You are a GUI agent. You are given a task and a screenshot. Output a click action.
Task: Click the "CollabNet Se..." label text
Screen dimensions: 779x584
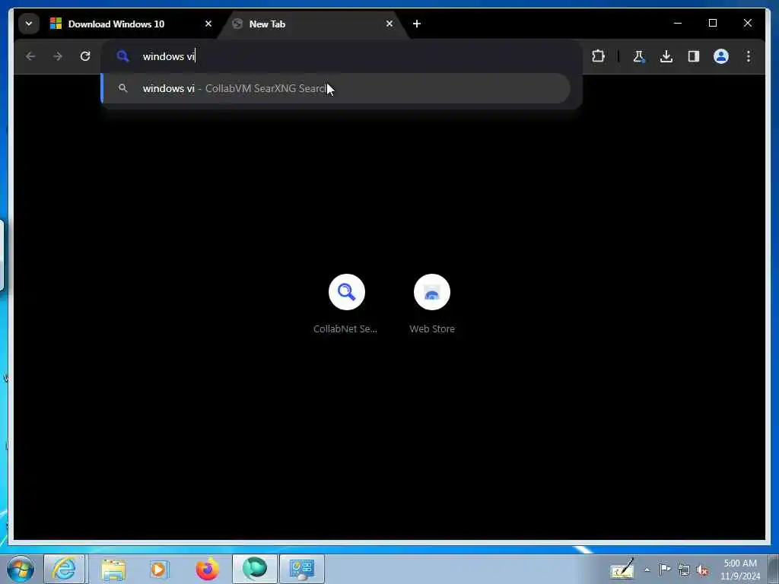click(345, 328)
